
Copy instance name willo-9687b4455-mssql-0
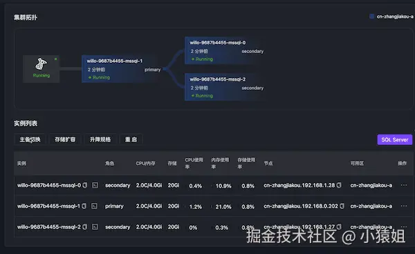[85, 186]
